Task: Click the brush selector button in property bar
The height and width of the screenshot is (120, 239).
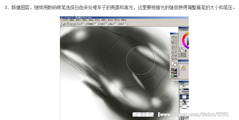Action: (x=64, y=24)
